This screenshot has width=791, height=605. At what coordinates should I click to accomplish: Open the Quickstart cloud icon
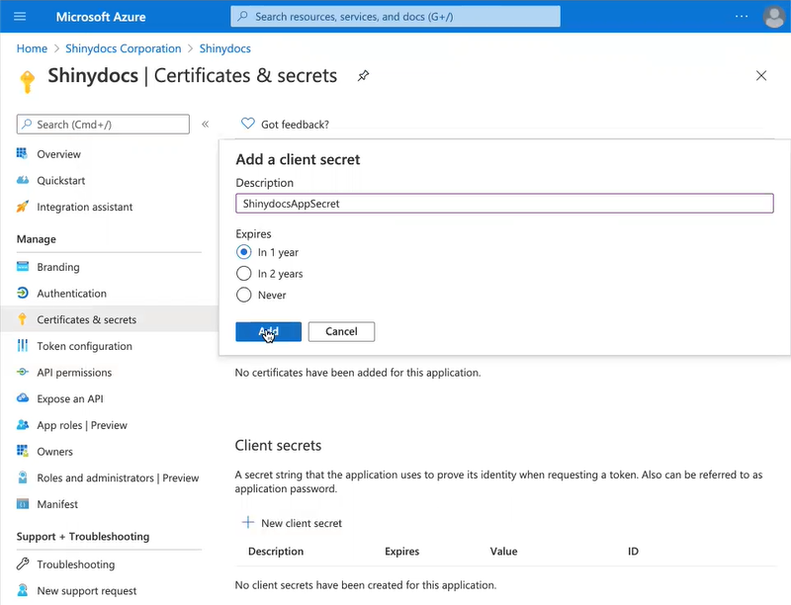click(x=23, y=180)
